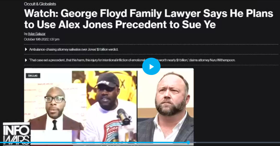Screen dimensions: 280x146
Task: Click the man with glasses in the thumbnail
Action: click(x=55, y=109)
